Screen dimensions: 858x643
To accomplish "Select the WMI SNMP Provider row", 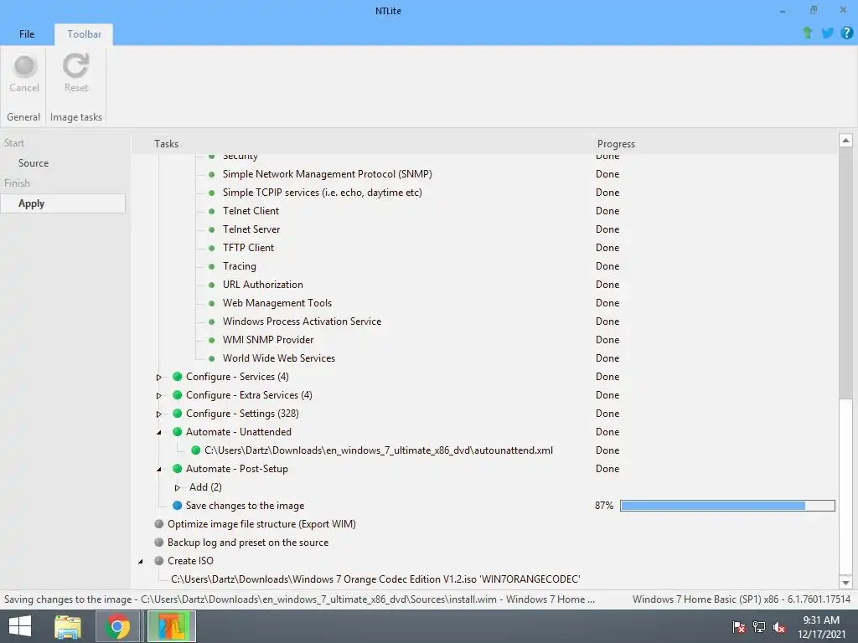I will pos(268,340).
